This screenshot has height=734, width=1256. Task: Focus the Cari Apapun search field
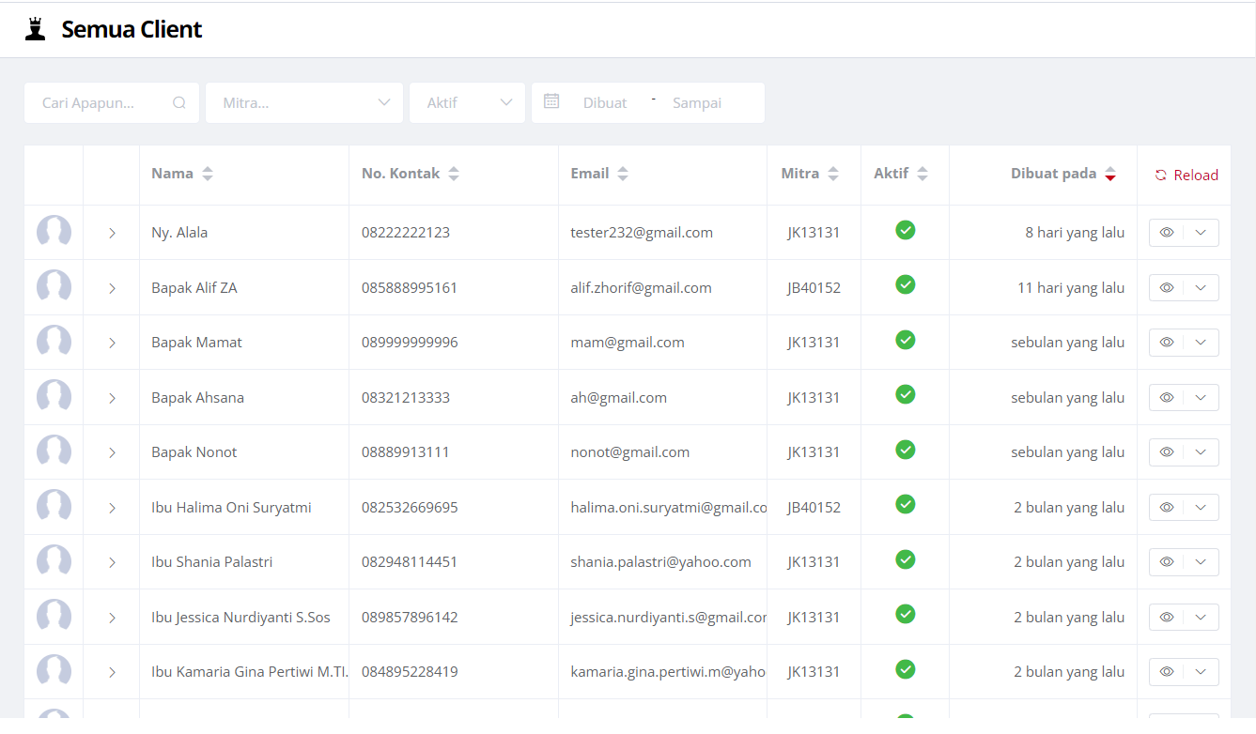(112, 103)
